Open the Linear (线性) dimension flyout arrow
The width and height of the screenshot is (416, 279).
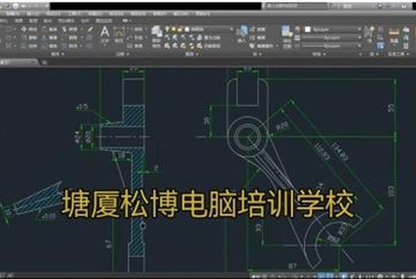tap(146, 29)
